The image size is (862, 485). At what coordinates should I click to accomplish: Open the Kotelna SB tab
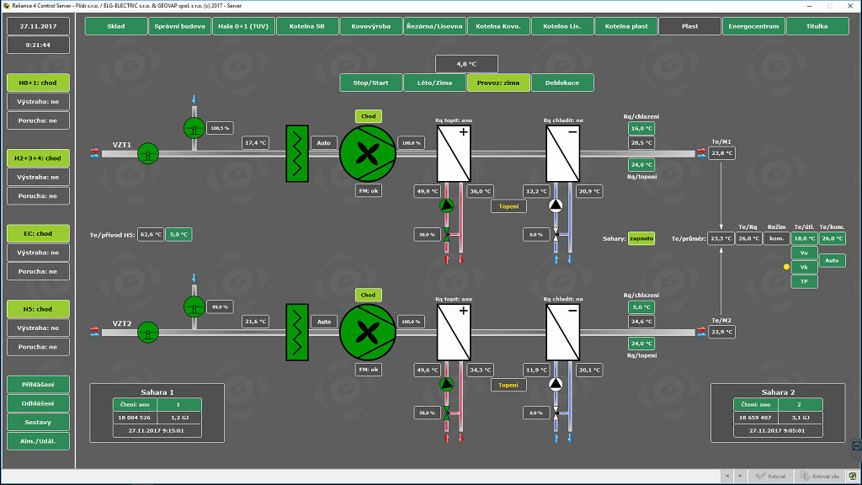(x=306, y=26)
